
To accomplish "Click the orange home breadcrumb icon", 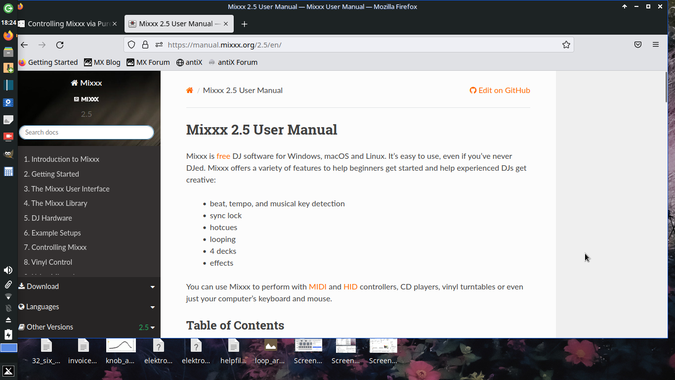I will [190, 90].
